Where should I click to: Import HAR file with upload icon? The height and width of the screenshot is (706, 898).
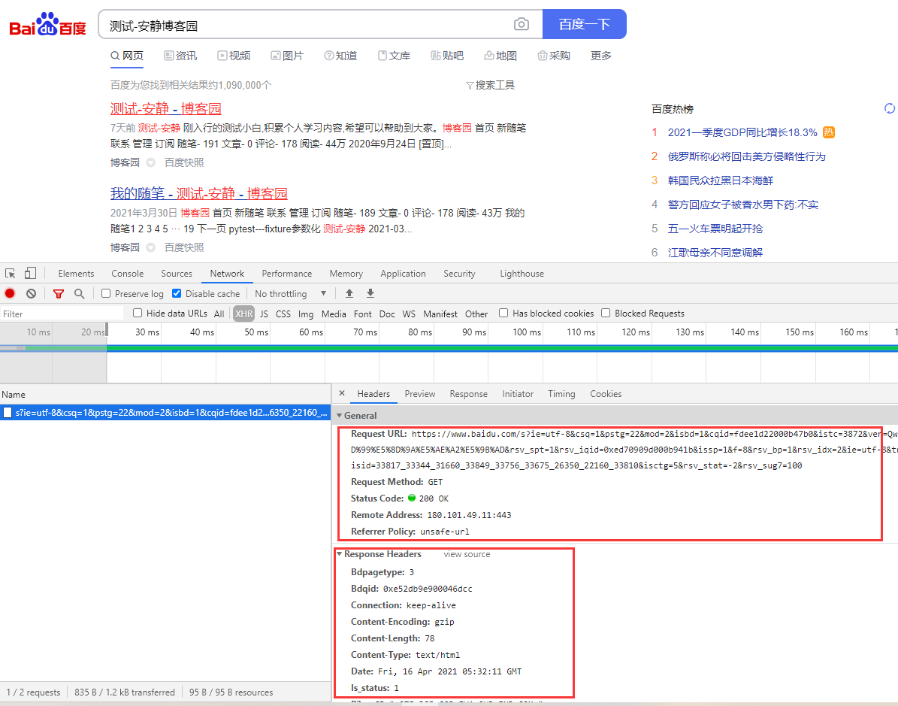point(349,293)
